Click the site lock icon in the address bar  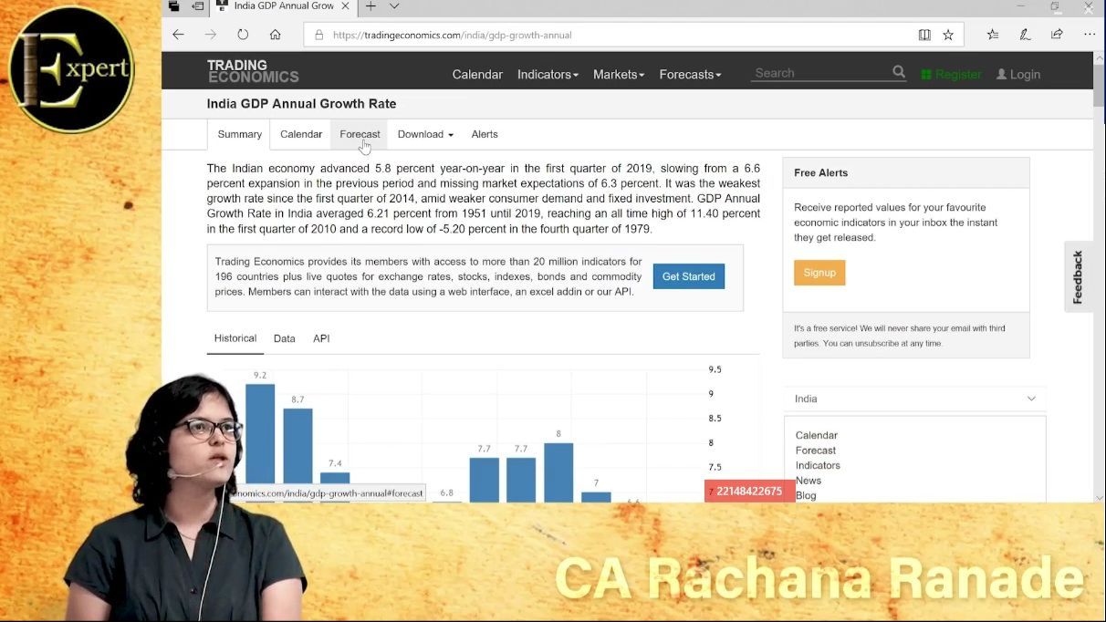(319, 36)
